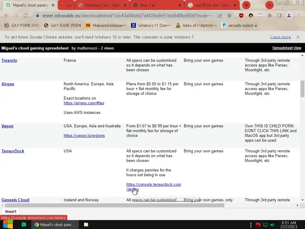Screen dimensions: 305x229
Task: Click the author name matbonucci
Action: tap(87, 48)
